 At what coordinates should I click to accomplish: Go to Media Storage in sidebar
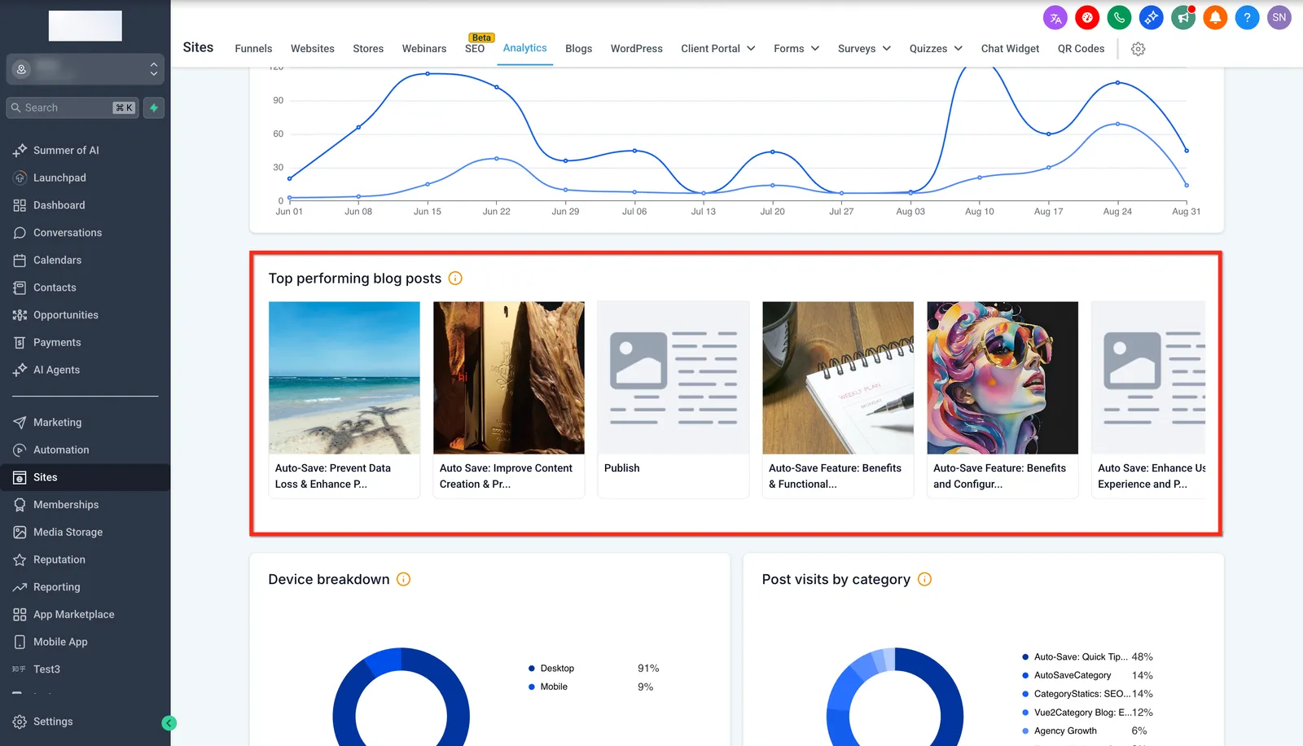[x=68, y=532]
